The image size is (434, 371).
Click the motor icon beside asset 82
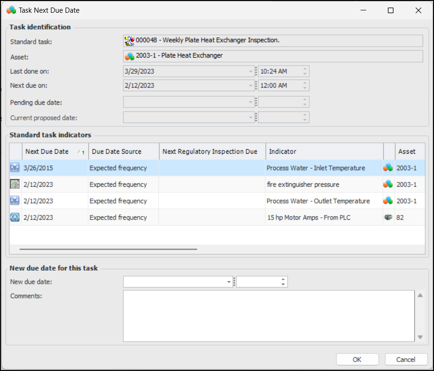388,218
